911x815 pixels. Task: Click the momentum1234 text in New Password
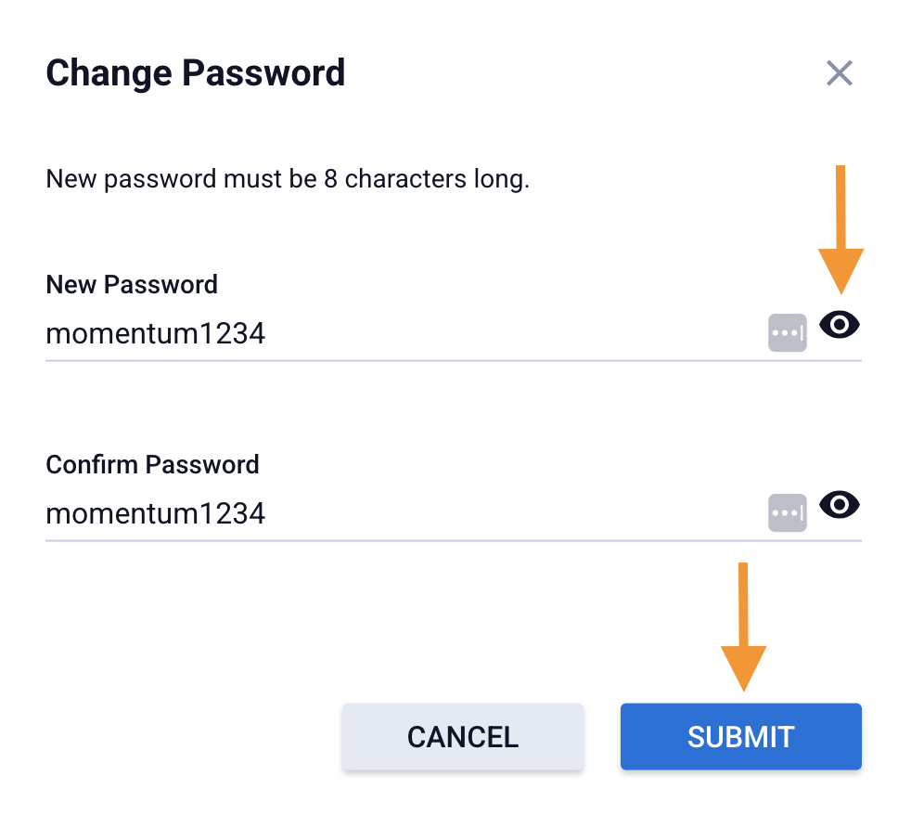[156, 333]
